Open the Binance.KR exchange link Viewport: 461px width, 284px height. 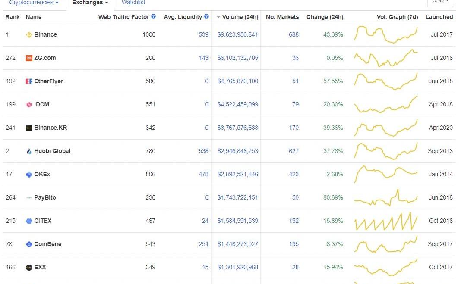[51, 128]
